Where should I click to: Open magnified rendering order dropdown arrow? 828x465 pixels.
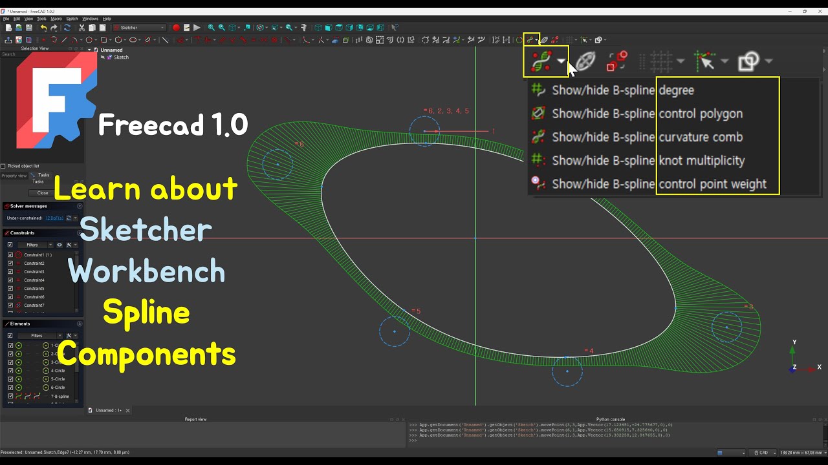tap(768, 61)
